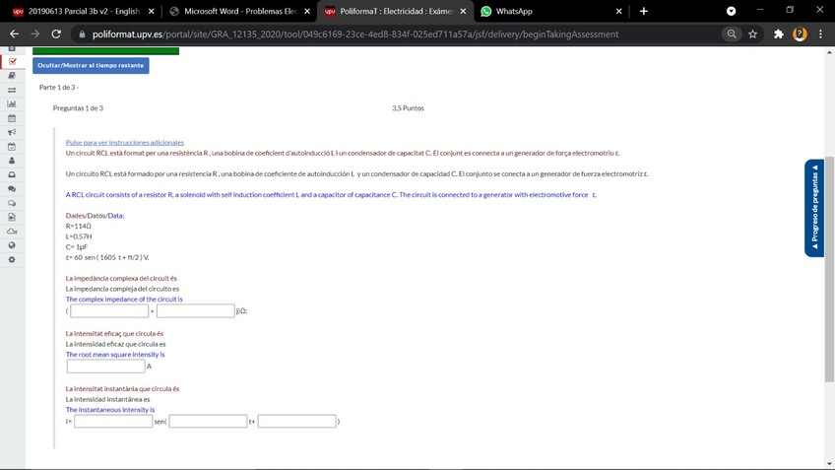The height and width of the screenshot is (470, 835).
Task: Open the outlined chat bubbles forum icon
Action: [12, 203]
